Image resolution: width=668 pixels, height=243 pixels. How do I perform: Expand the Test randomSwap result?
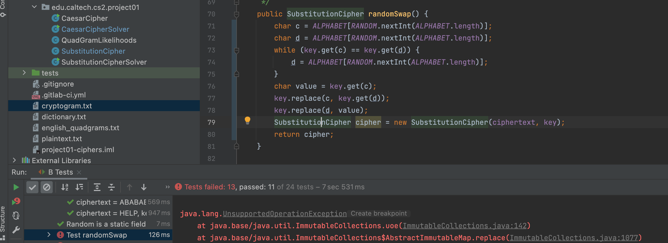49,235
